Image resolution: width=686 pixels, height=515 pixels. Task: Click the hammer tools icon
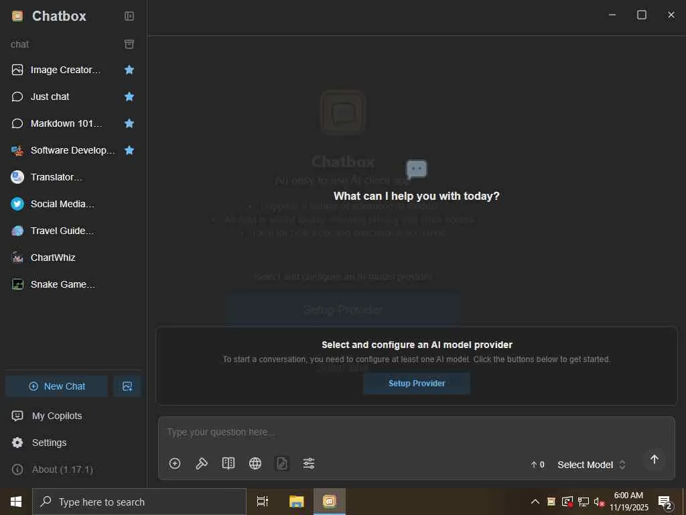pyautogui.click(x=201, y=463)
